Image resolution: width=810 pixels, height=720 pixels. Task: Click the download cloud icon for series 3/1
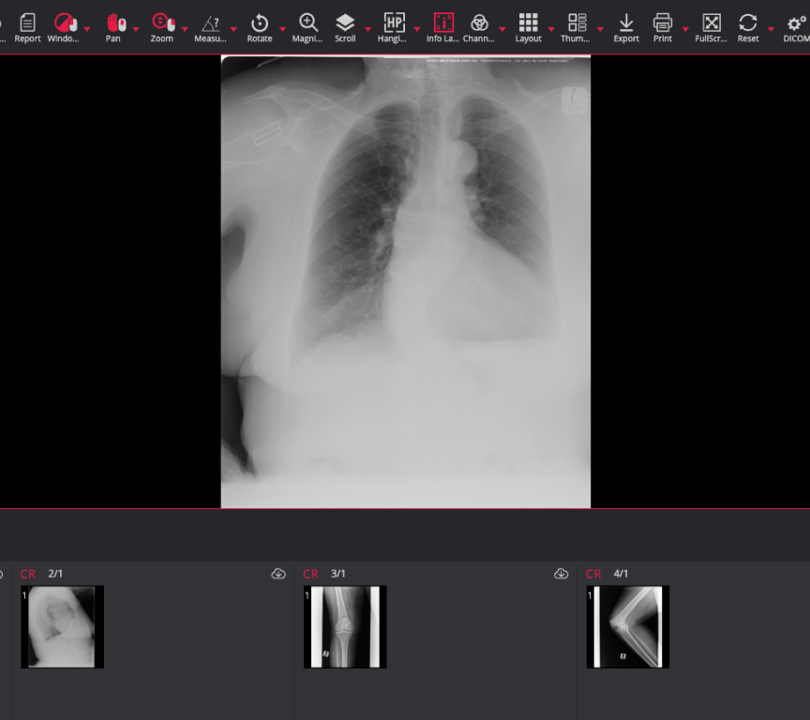(x=561, y=574)
